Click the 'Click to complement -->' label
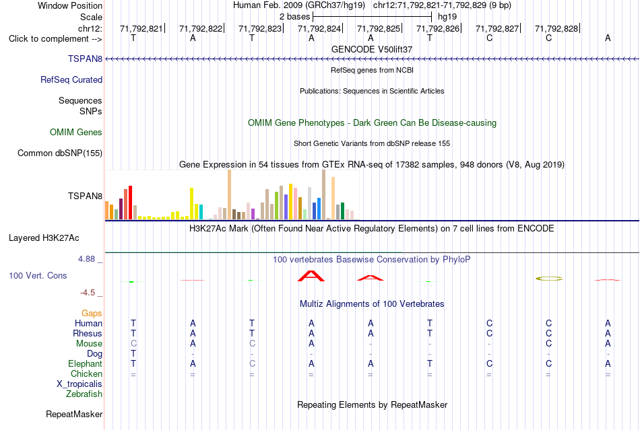 pos(55,39)
